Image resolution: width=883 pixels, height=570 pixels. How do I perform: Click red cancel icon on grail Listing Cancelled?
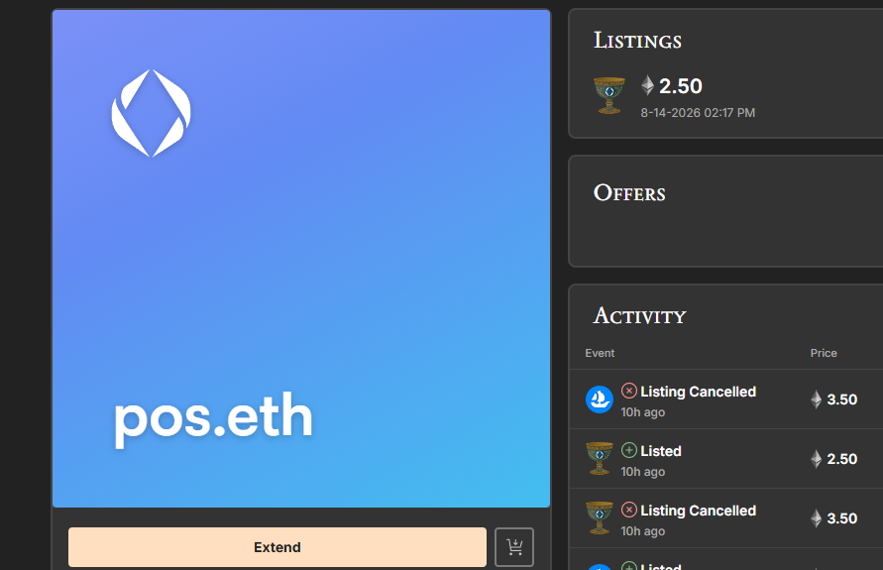tap(629, 510)
